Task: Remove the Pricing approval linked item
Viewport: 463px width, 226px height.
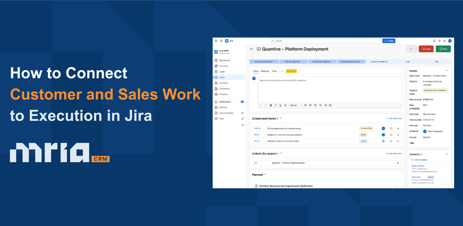Action: pyautogui.click(x=398, y=128)
